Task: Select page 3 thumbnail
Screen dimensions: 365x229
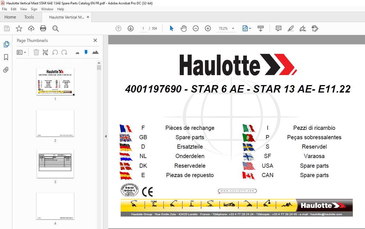Action: [55, 164]
